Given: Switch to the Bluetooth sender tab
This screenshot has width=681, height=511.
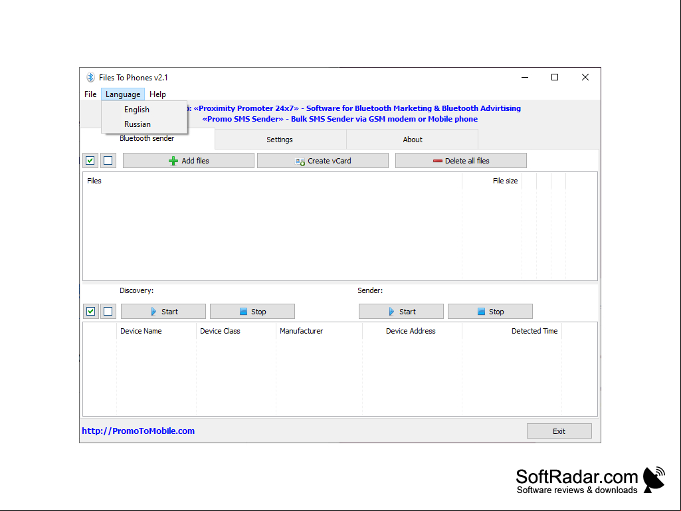Looking at the screenshot, I should coord(147,138).
